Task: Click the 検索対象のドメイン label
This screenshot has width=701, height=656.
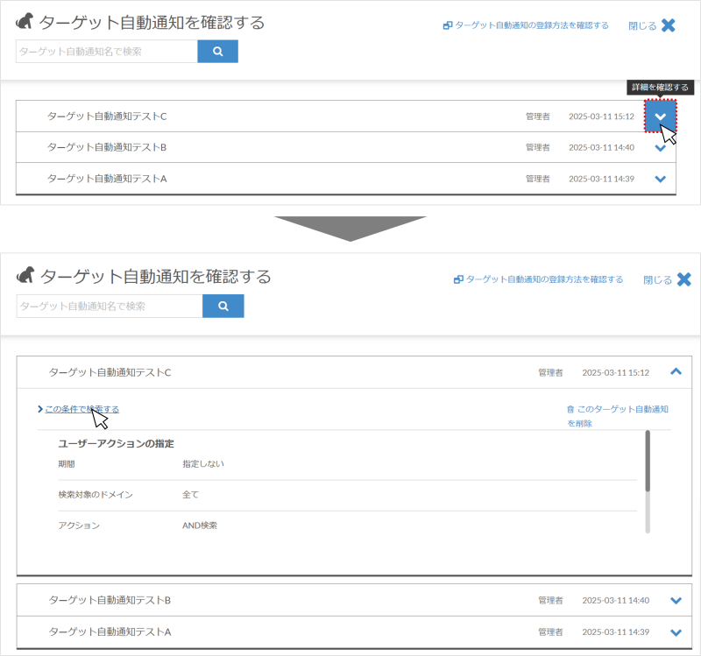Action: click(x=96, y=495)
